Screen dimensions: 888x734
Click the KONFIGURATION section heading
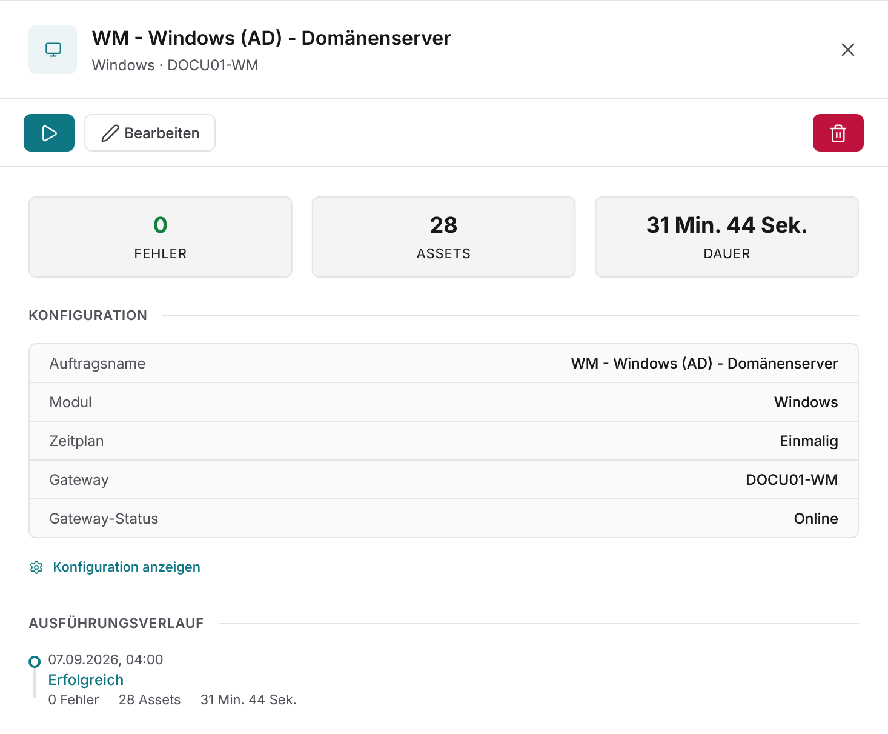[x=88, y=315]
